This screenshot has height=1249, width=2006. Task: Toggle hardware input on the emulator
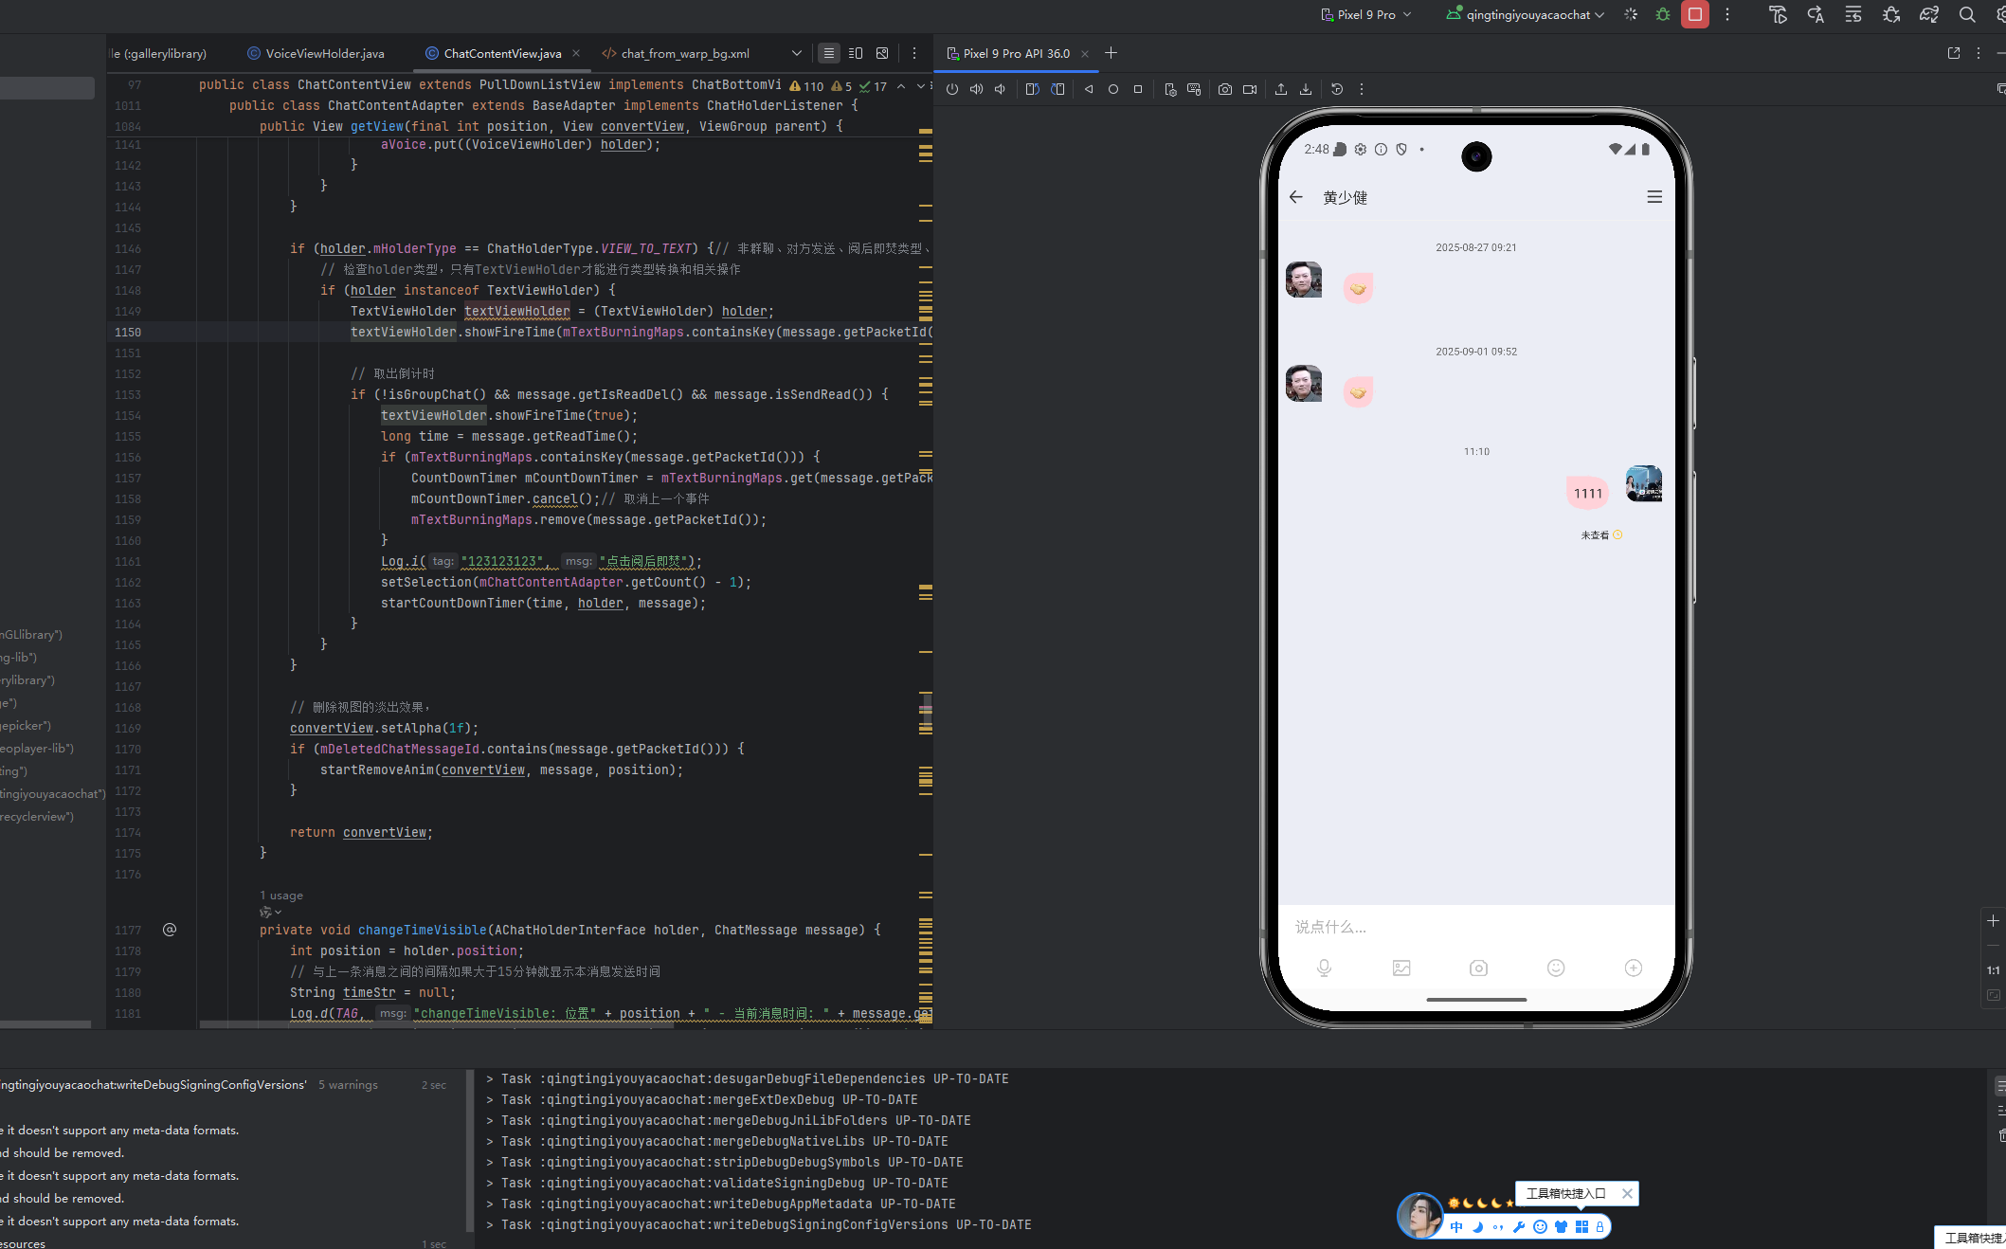(1194, 89)
